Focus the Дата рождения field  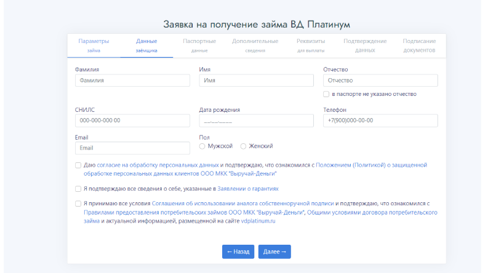click(257, 121)
